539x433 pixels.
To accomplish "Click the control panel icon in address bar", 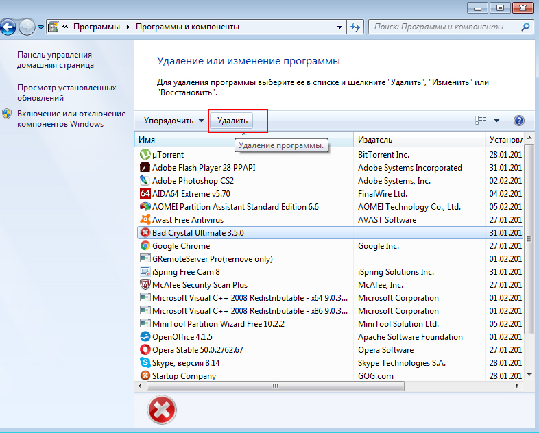I will pos(53,27).
